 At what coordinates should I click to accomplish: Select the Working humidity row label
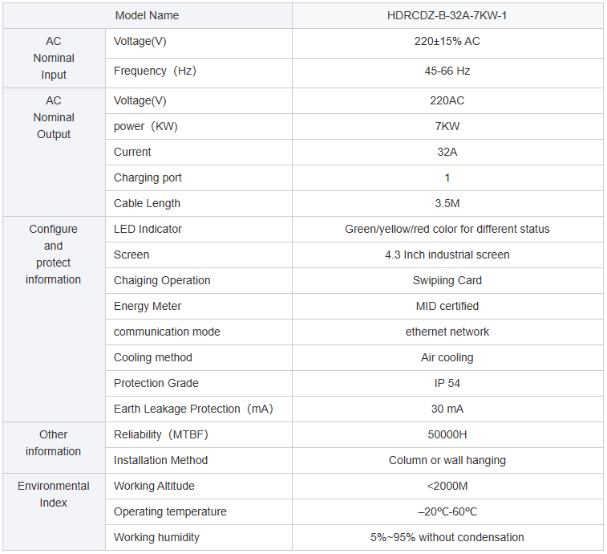(x=156, y=537)
